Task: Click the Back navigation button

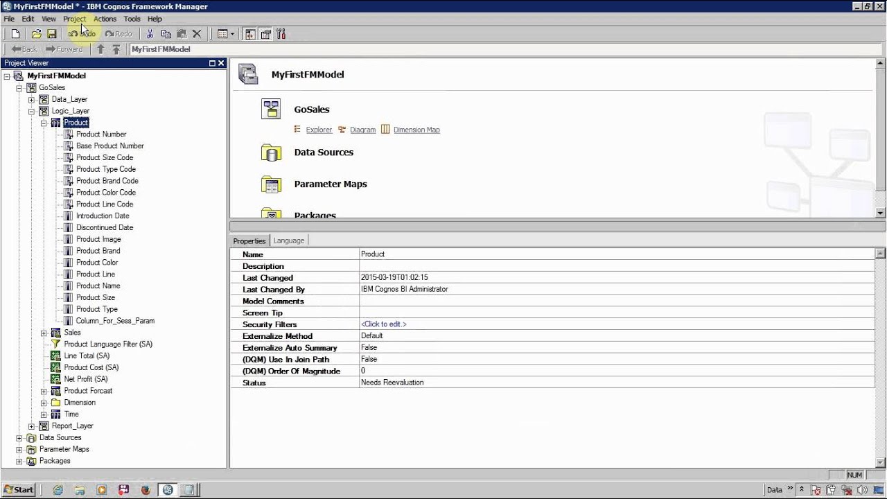Action: pyautogui.click(x=24, y=49)
